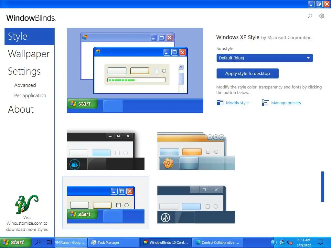
Task: Select the orange flower style thumbnail
Action: [x=196, y=151]
